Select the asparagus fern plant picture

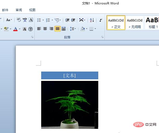pos(70,105)
